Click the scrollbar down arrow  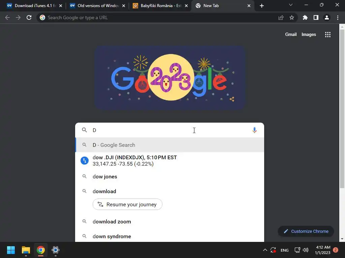tap(342, 239)
